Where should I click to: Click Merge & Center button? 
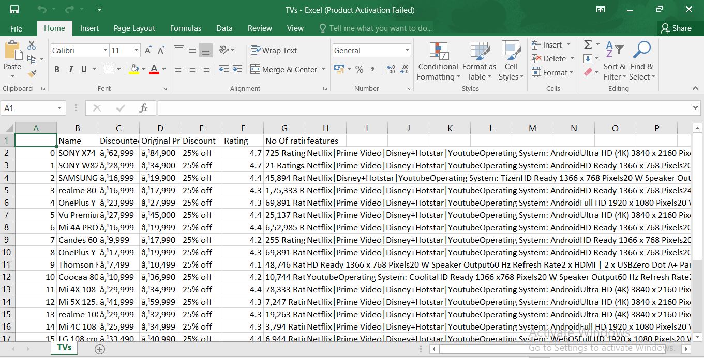pos(283,69)
